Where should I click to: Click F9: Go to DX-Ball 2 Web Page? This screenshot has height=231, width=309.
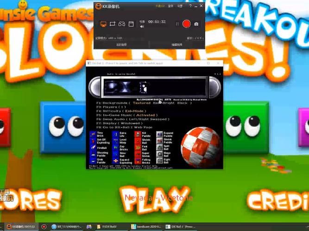(x=124, y=128)
